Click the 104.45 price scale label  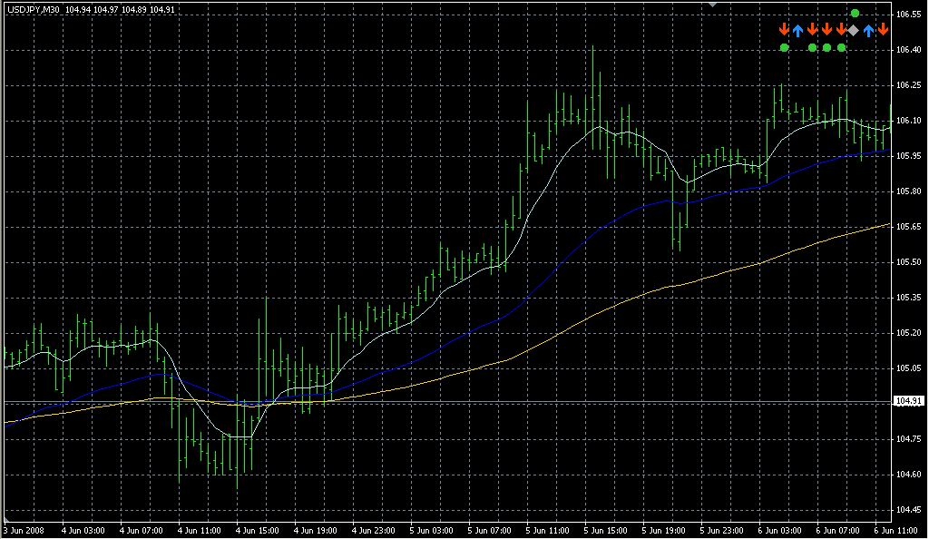point(908,509)
